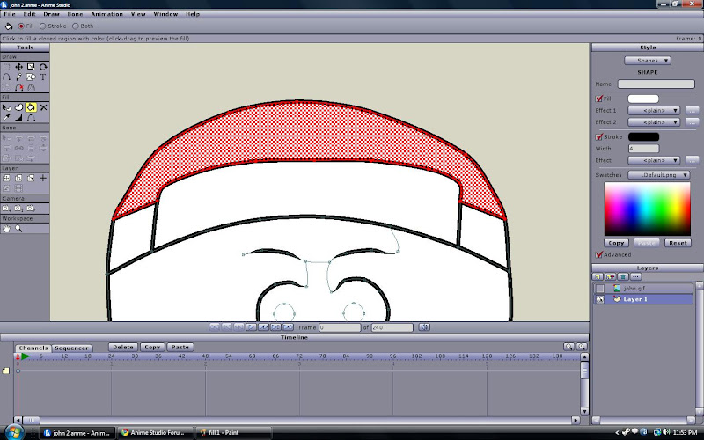This screenshot has height=440, width=704.
Task: Toggle the Advanced checkbox
Action: coord(599,254)
